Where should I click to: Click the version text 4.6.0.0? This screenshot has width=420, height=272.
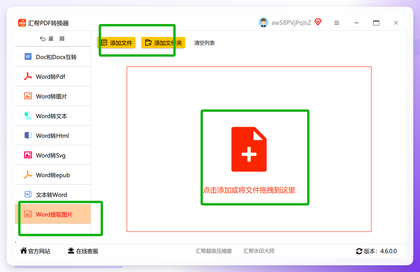[388, 251]
